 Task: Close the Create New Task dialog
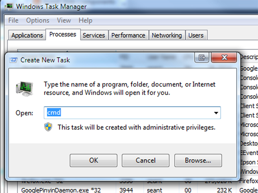[224, 58]
